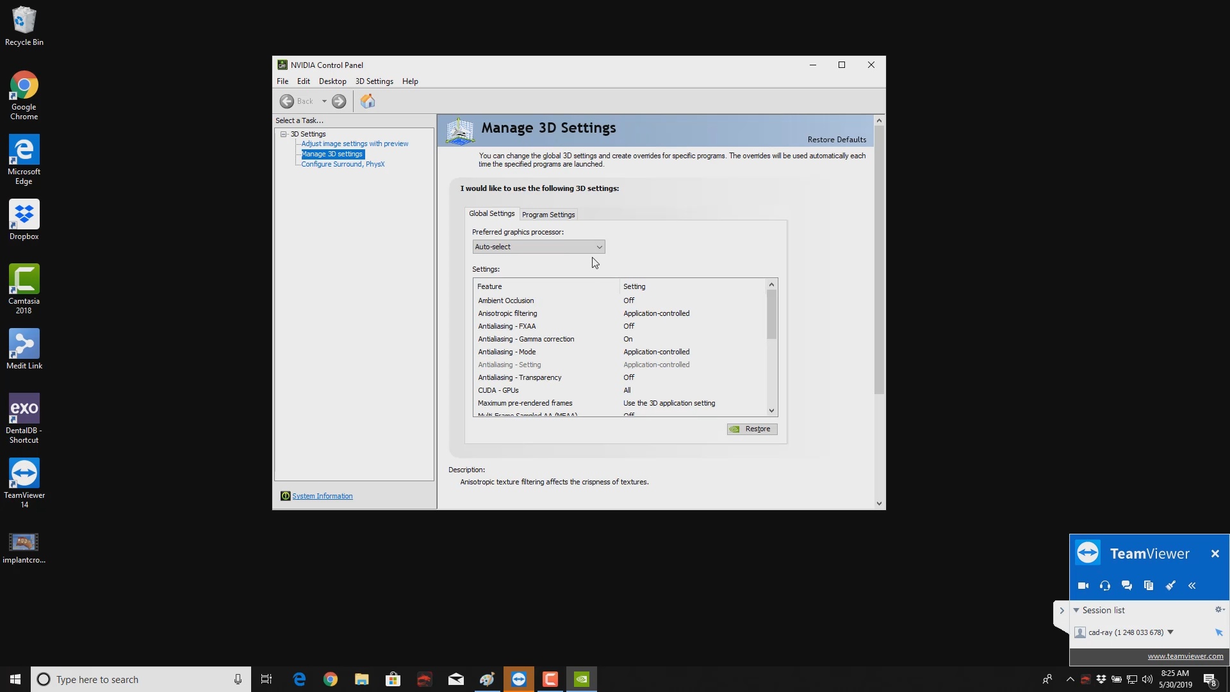
Task: Open DentalDB desktop shortcut
Action: [x=24, y=419]
